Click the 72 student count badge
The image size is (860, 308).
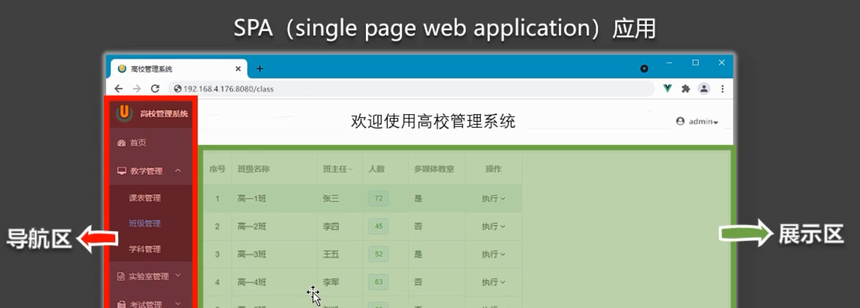tap(378, 198)
